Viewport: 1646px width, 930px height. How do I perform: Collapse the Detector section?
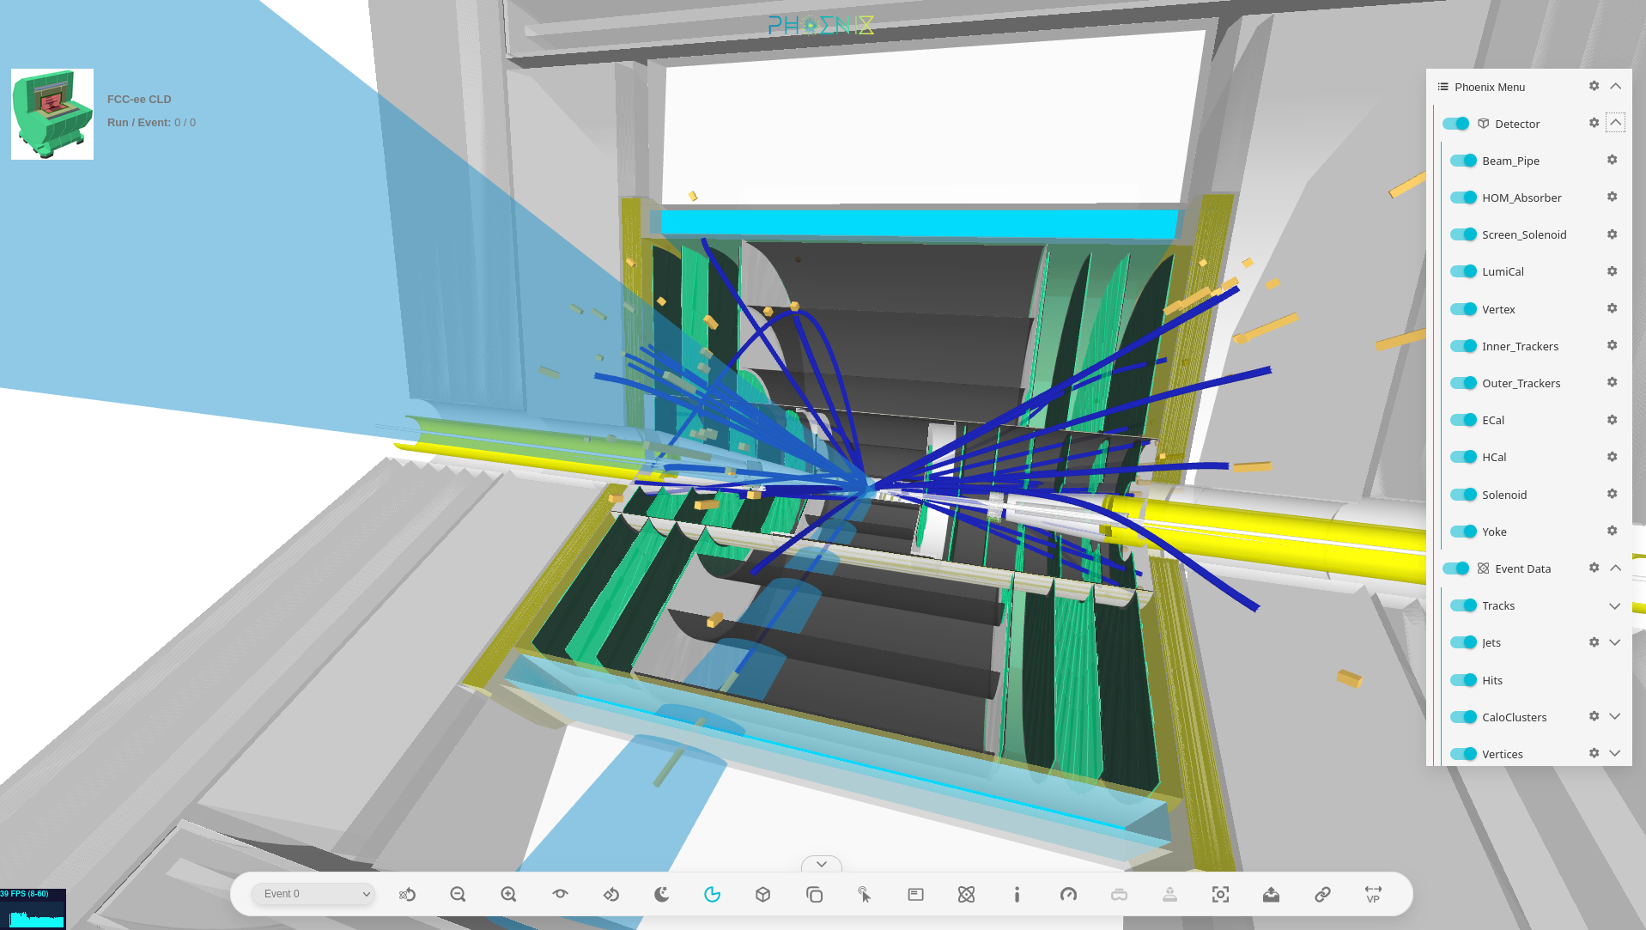1615,123
